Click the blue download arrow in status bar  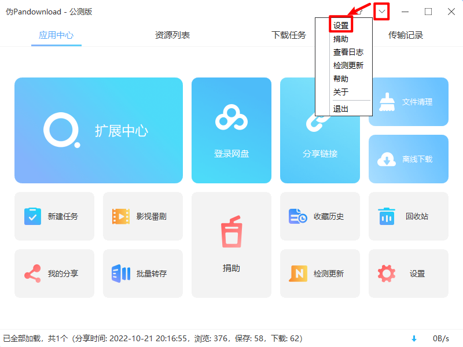(414, 338)
